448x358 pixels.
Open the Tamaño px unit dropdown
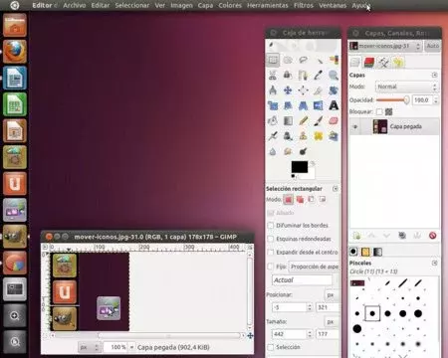click(x=332, y=321)
